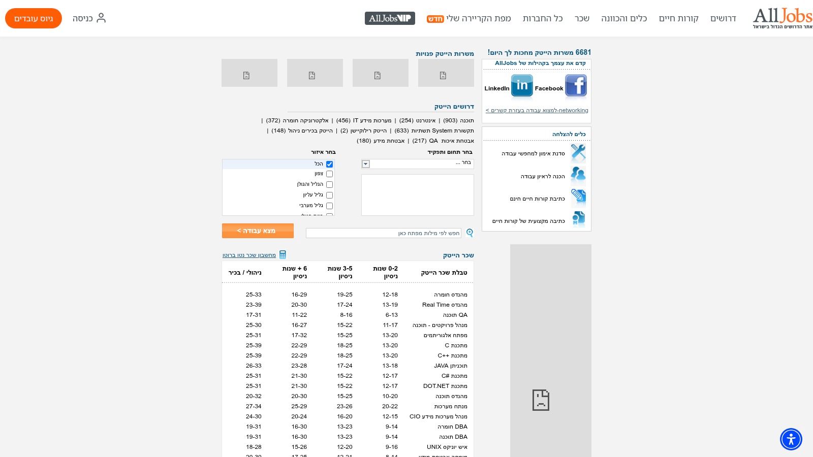
Task: Open the AllJobs VIP badge
Action: point(390,18)
